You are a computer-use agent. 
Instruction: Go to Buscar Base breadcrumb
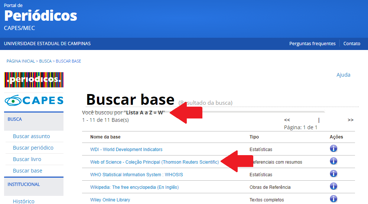pos(68,61)
